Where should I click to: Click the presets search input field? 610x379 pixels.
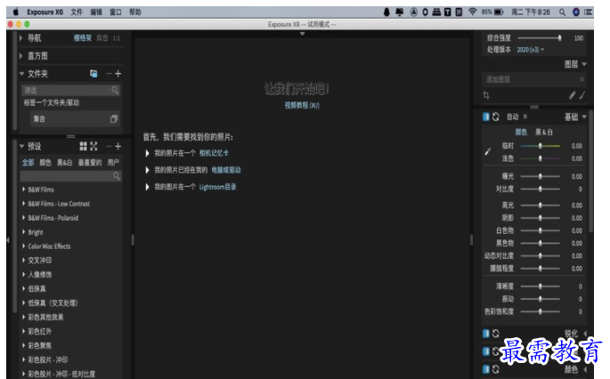tap(70, 176)
